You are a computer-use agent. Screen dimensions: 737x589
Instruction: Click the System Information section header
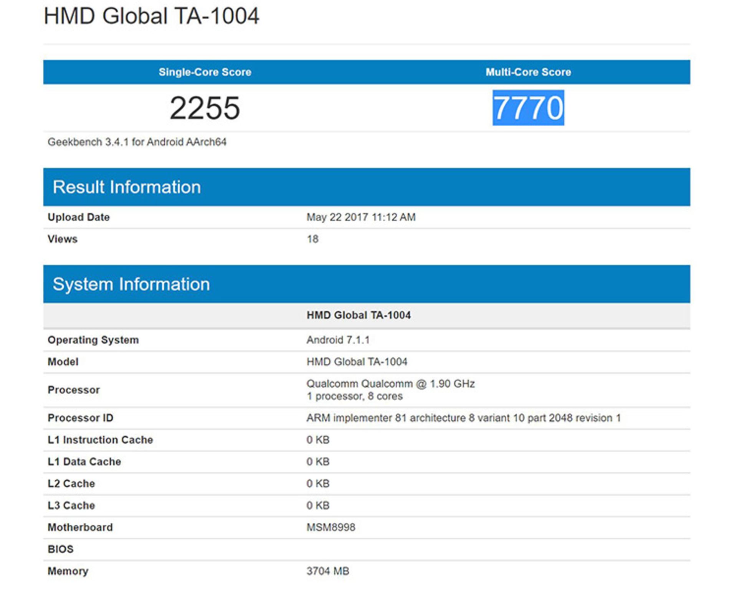click(131, 284)
